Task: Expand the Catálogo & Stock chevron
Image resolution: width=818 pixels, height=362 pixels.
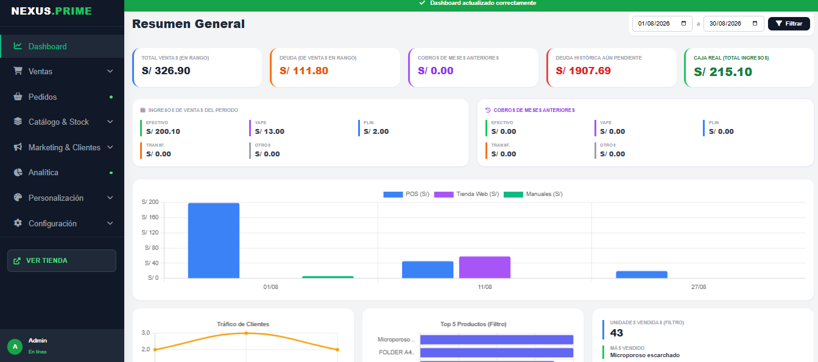Action: (x=110, y=122)
